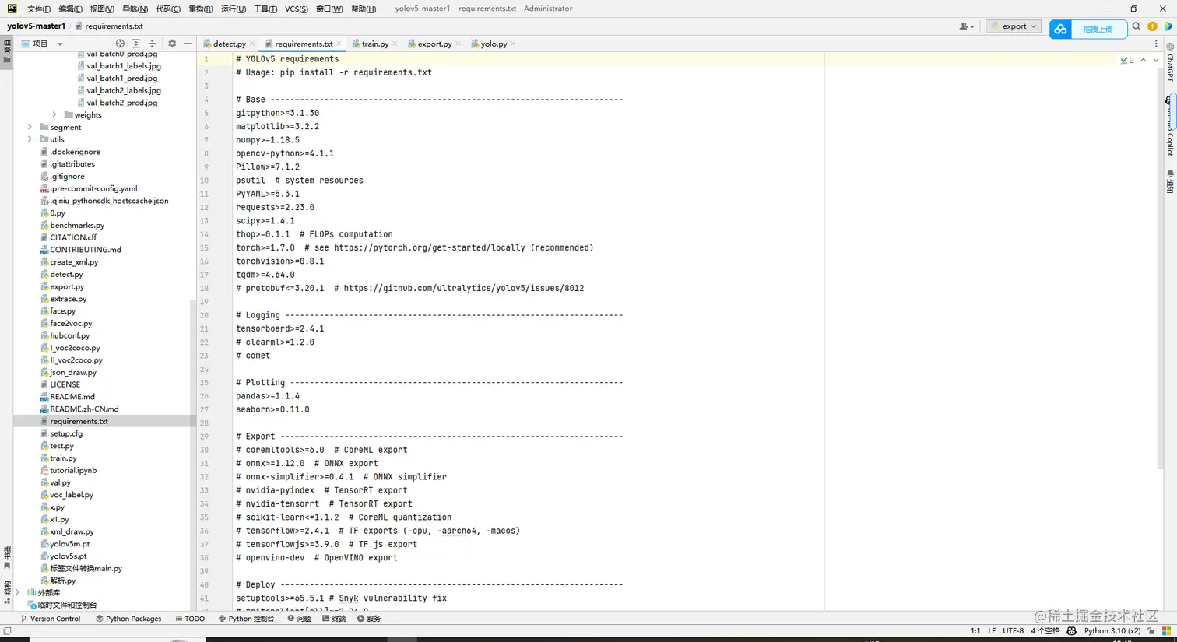Expand the weights folder
1177x642 pixels.
[x=54, y=115]
